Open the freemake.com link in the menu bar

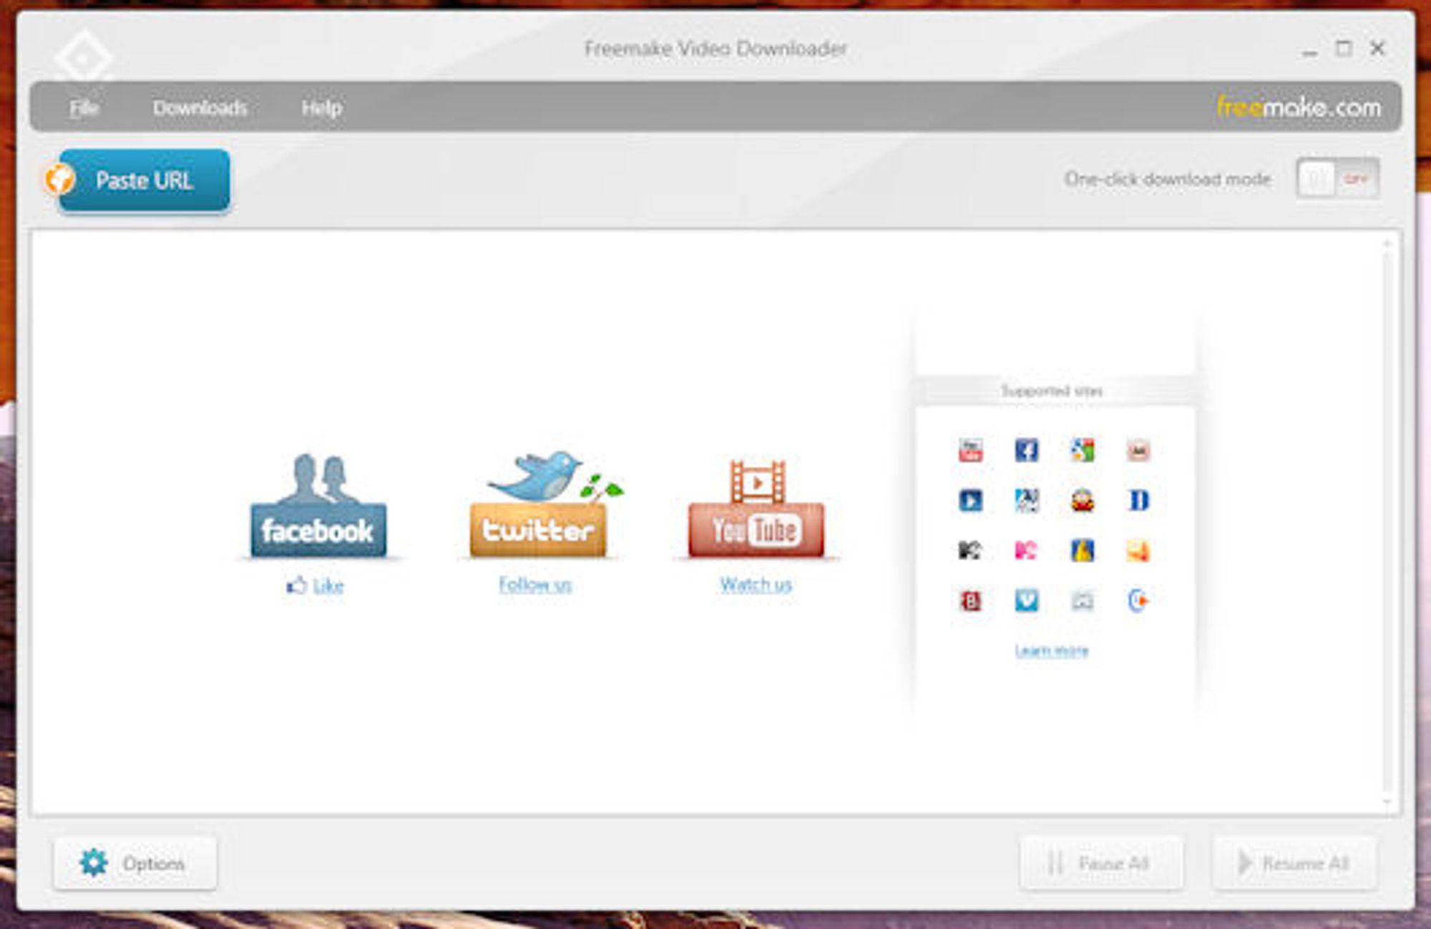(1299, 107)
